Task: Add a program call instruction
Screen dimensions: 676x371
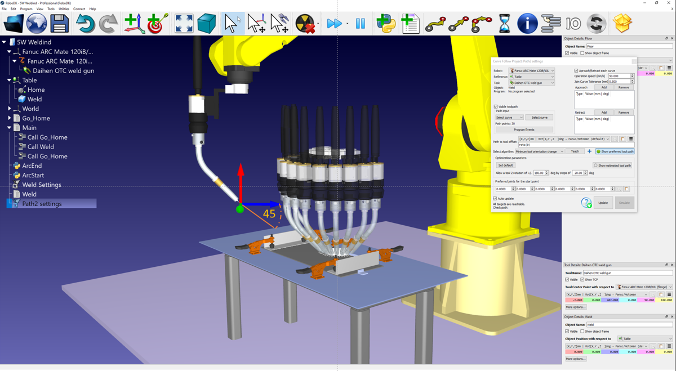Action: [x=550, y=24]
